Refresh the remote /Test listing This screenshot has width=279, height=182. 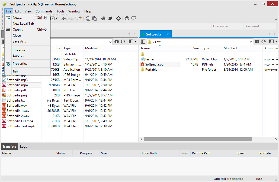pos(264,42)
